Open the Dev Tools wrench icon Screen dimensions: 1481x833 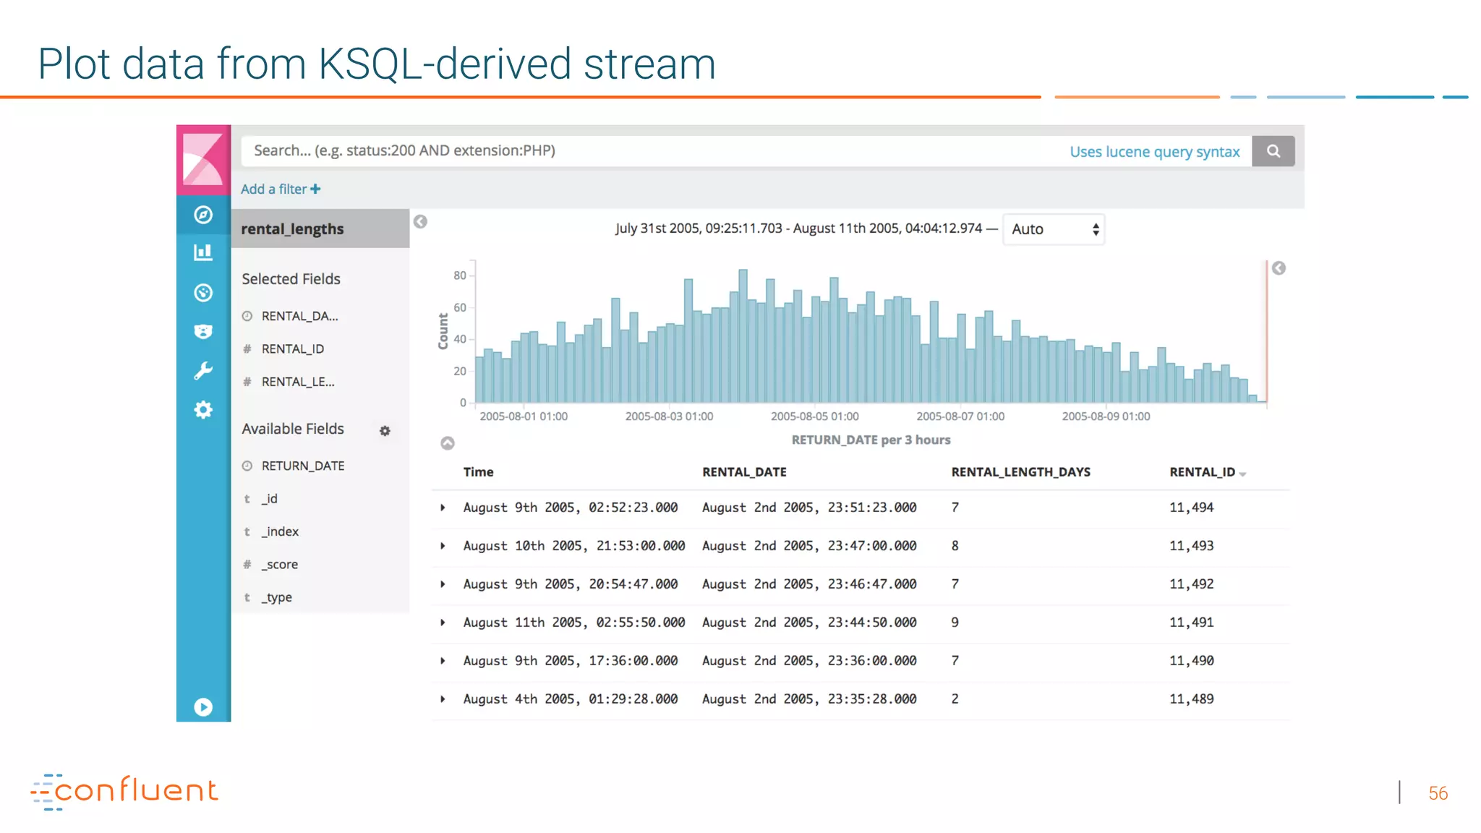pyautogui.click(x=203, y=371)
